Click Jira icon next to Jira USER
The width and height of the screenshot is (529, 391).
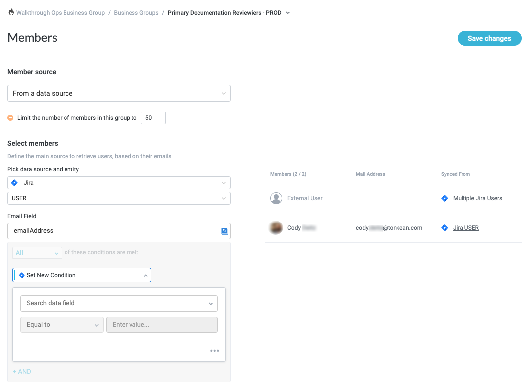point(445,228)
